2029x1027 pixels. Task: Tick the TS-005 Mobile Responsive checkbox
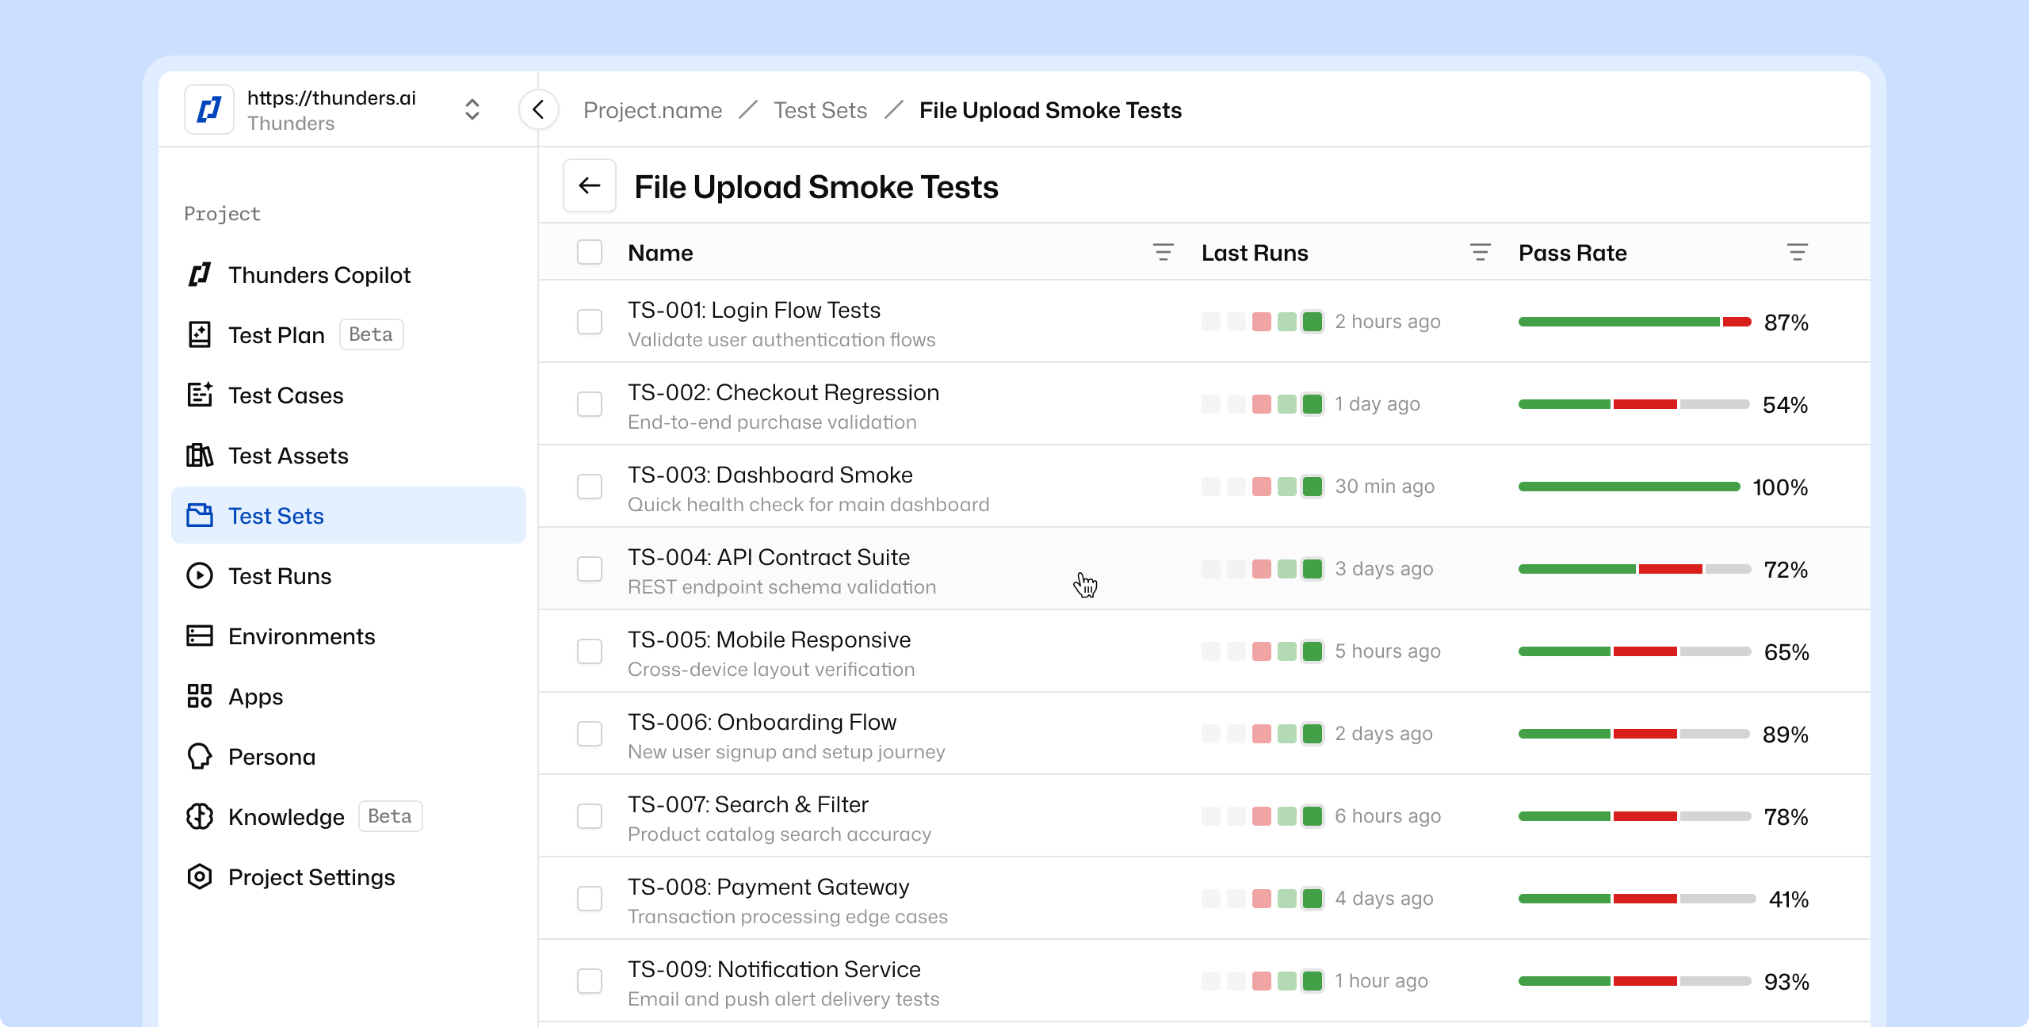click(x=590, y=651)
